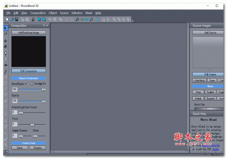Adjust the Blend Depth slider handle

pyautogui.click(x=44, y=90)
